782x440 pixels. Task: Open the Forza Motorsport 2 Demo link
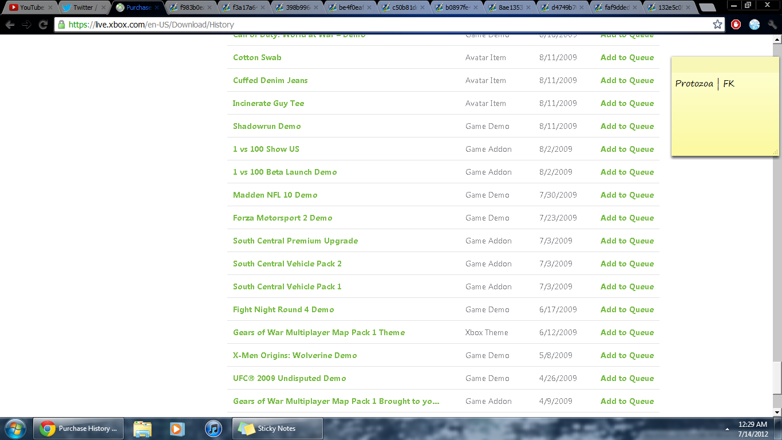click(x=283, y=218)
